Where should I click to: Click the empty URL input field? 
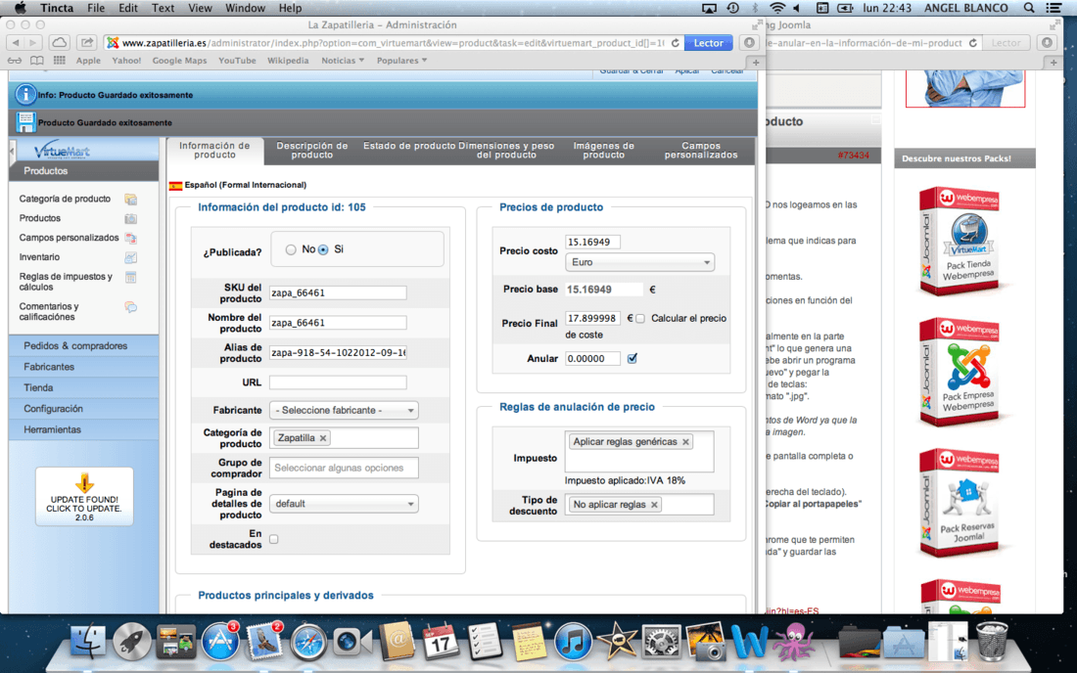(x=338, y=382)
